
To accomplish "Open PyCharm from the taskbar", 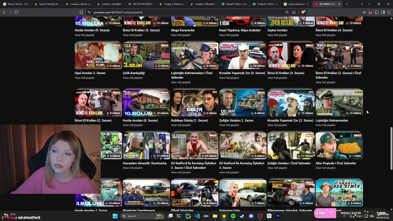I will 188,216.
